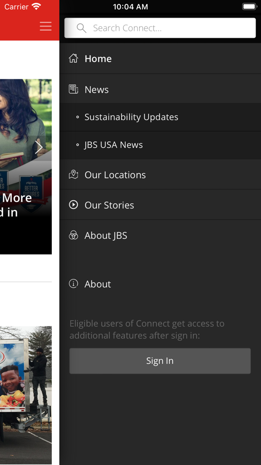Click the Wi-Fi status icon
261x465 pixels.
point(37,6)
